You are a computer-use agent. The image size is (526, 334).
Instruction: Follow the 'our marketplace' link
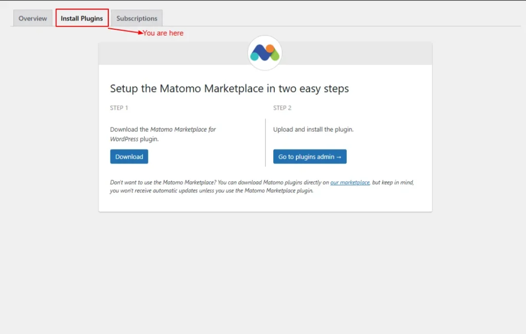click(x=350, y=182)
